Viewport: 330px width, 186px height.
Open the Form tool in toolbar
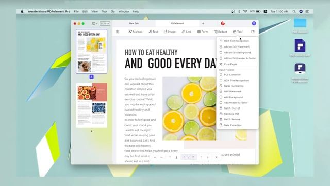(x=203, y=32)
